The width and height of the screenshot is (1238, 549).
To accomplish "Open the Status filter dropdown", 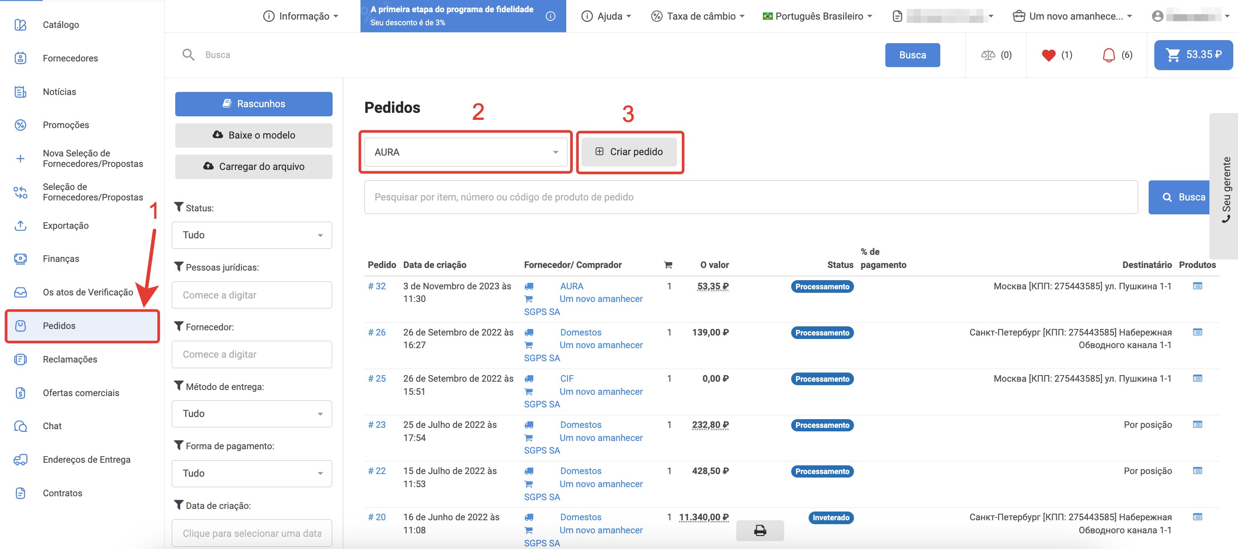I will pyautogui.click(x=252, y=235).
